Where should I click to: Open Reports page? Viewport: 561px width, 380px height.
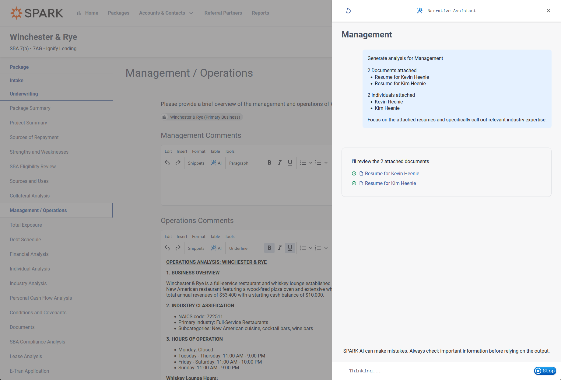[260, 13]
